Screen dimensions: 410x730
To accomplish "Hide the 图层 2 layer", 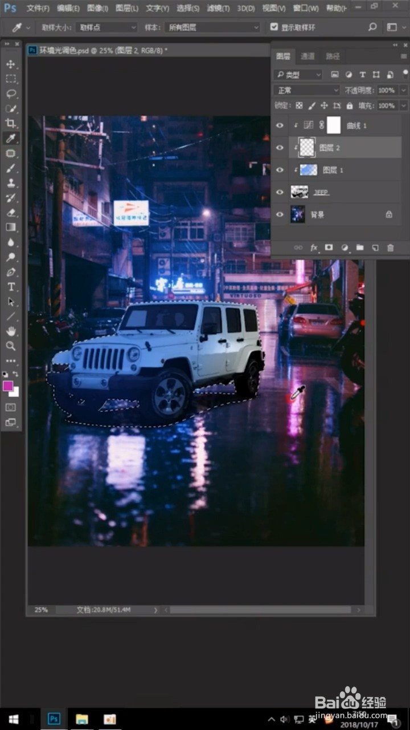I will (280, 148).
